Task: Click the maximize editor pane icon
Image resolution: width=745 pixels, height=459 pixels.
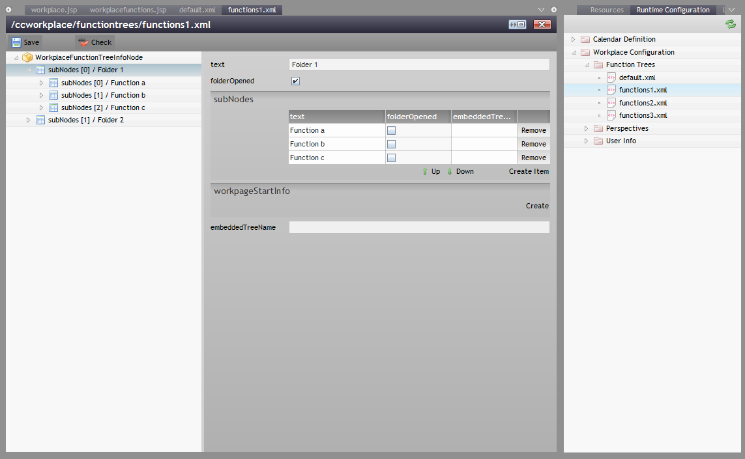Action: tap(518, 25)
